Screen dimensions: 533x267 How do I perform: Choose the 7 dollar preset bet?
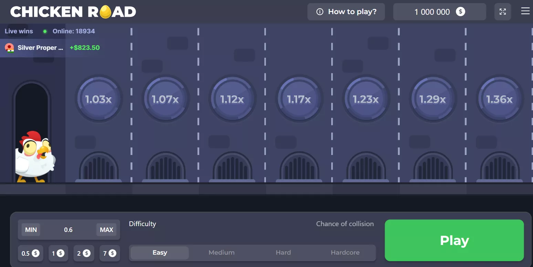tap(109, 254)
